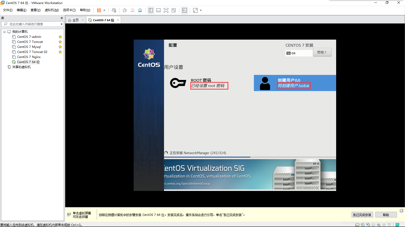The height and width of the screenshot is (227, 405).
Task: Toggle the thumbnail bar view icon
Action: (x=158, y=10)
